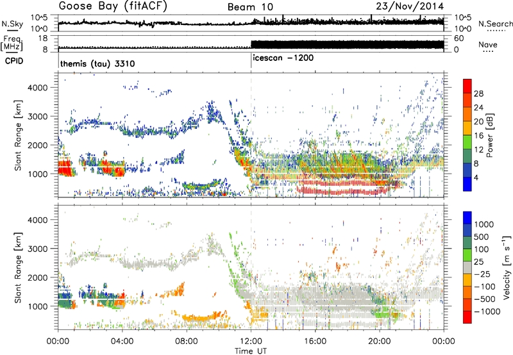Click the 'Velocity [m s-1]' colorbar label
The width and height of the screenshot is (513, 355).
point(507,267)
